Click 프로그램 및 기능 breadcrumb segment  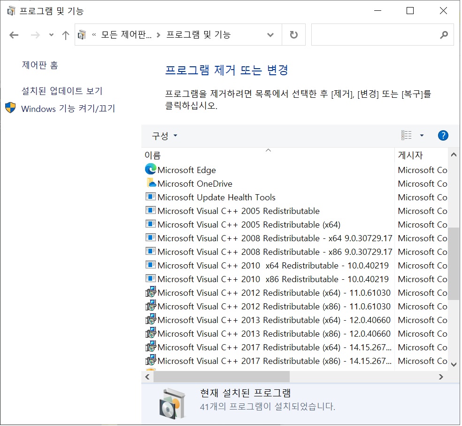point(198,35)
